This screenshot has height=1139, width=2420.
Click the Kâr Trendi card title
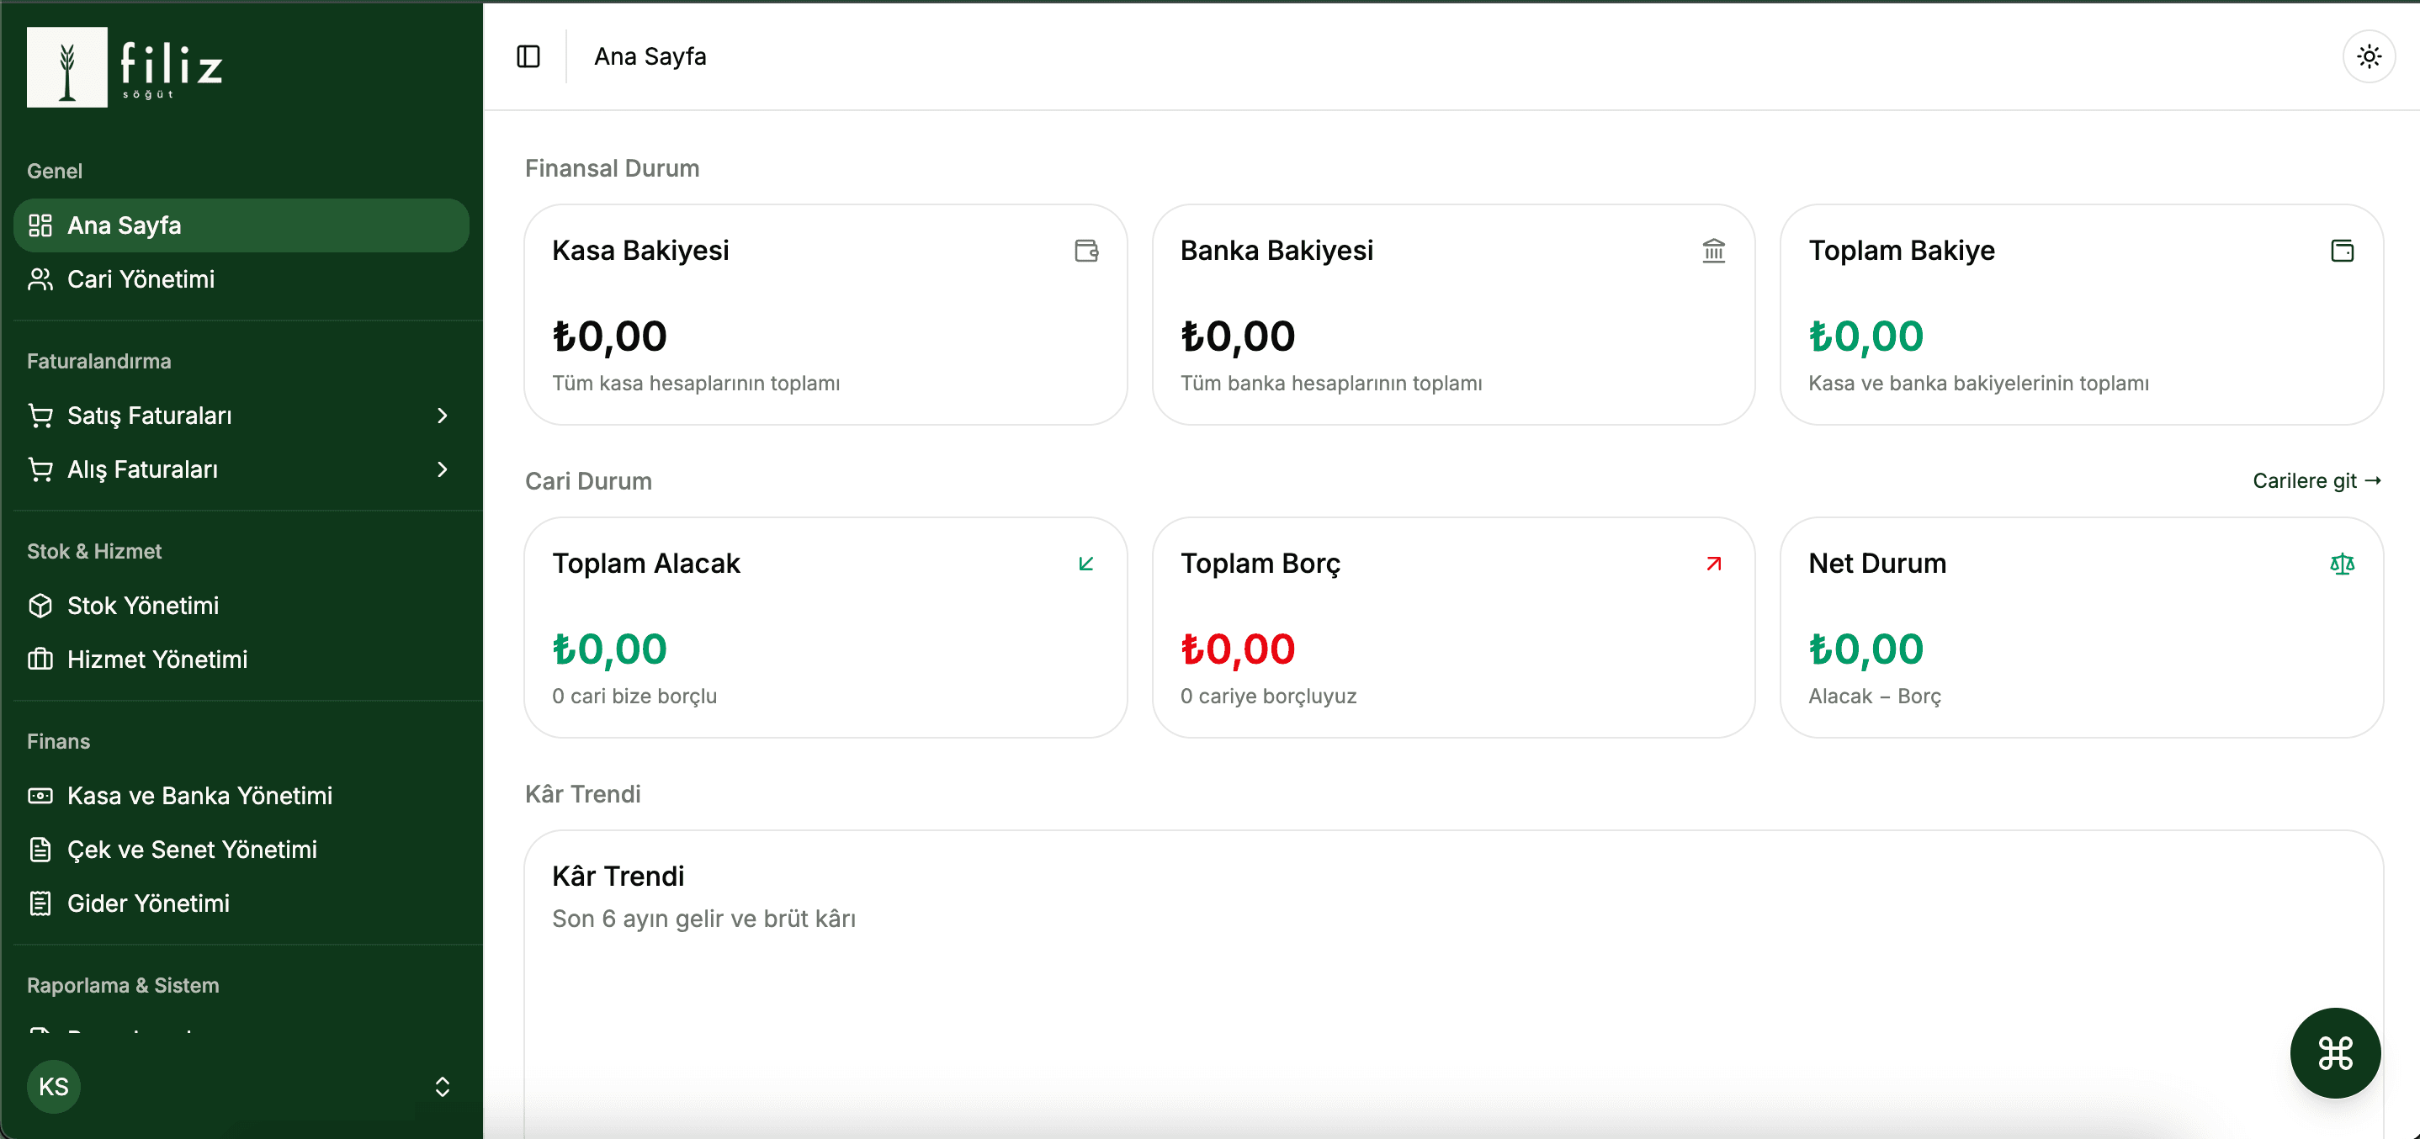click(618, 876)
